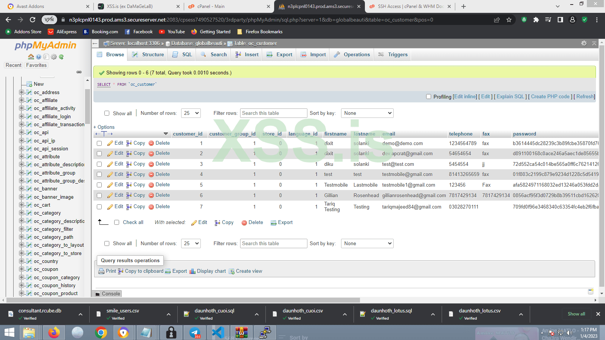
Task: Open the top Number of rows dropdown
Action: click(x=191, y=113)
